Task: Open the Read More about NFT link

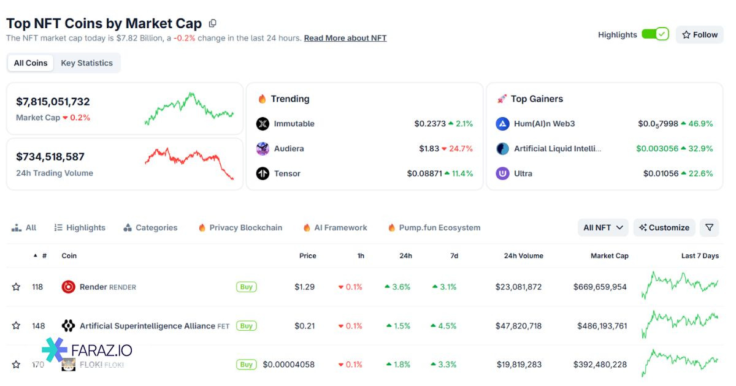Action: tap(345, 38)
